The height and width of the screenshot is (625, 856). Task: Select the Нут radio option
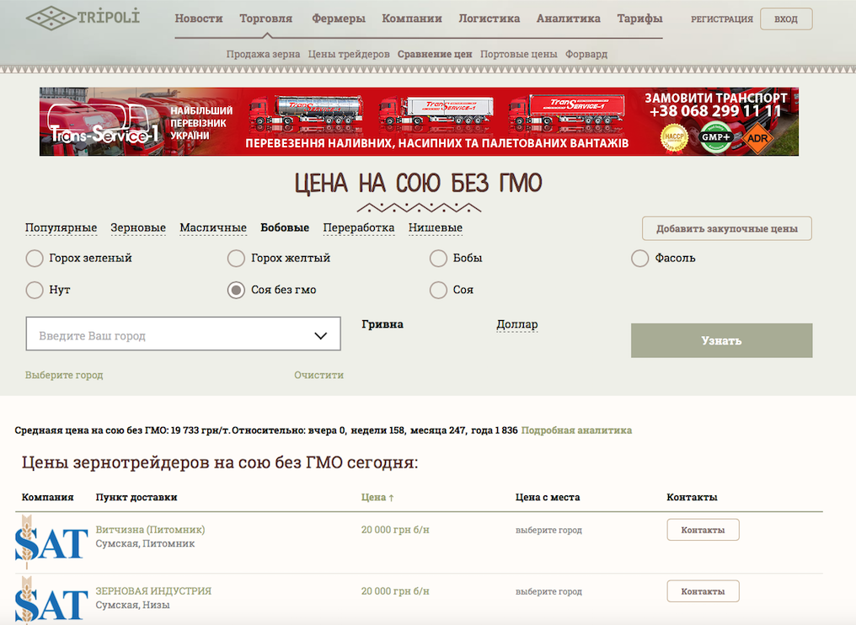click(x=35, y=291)
